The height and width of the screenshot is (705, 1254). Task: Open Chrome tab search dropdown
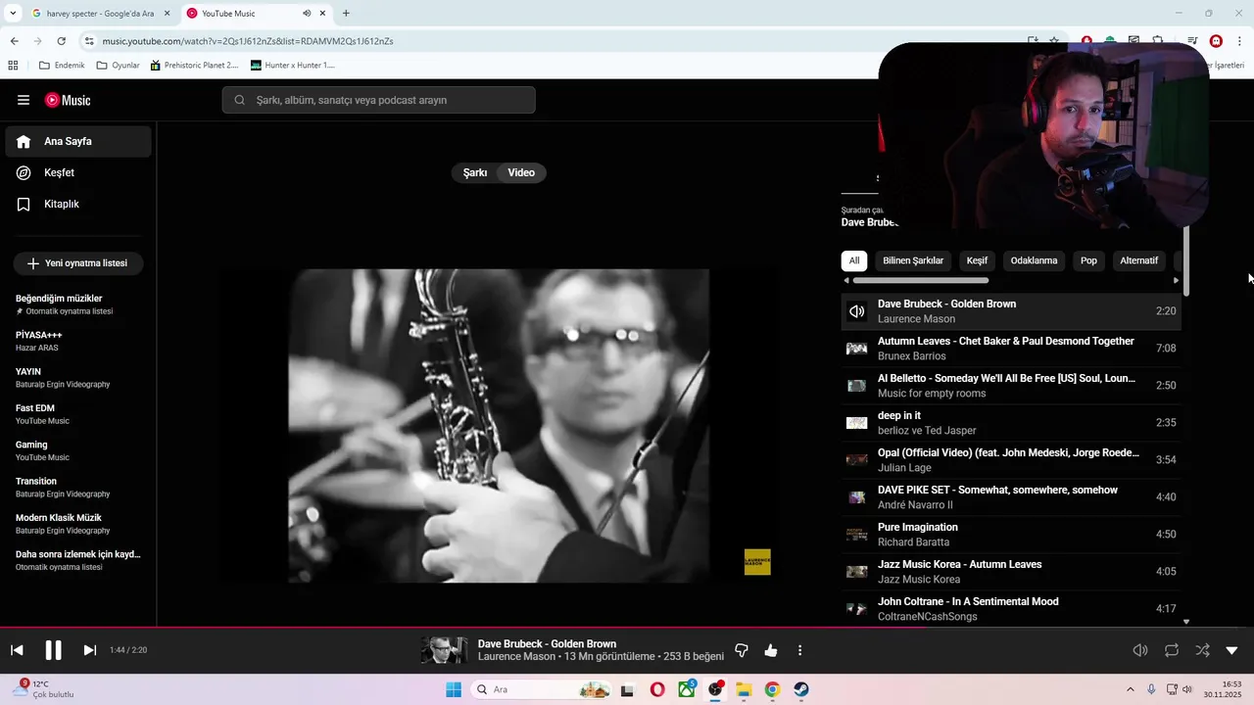[x=13, y=14]
